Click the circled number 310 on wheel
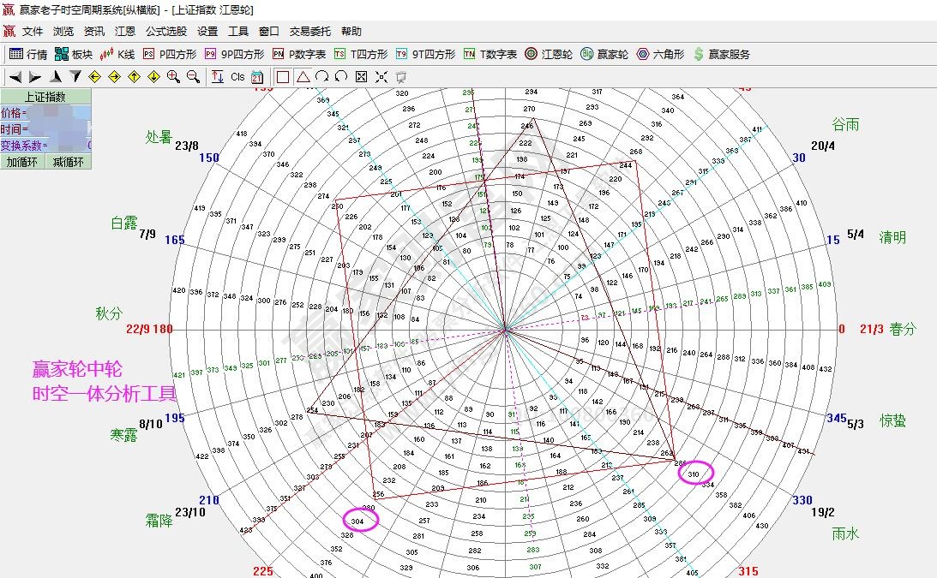The image size is (937, 578). (694, 473)
